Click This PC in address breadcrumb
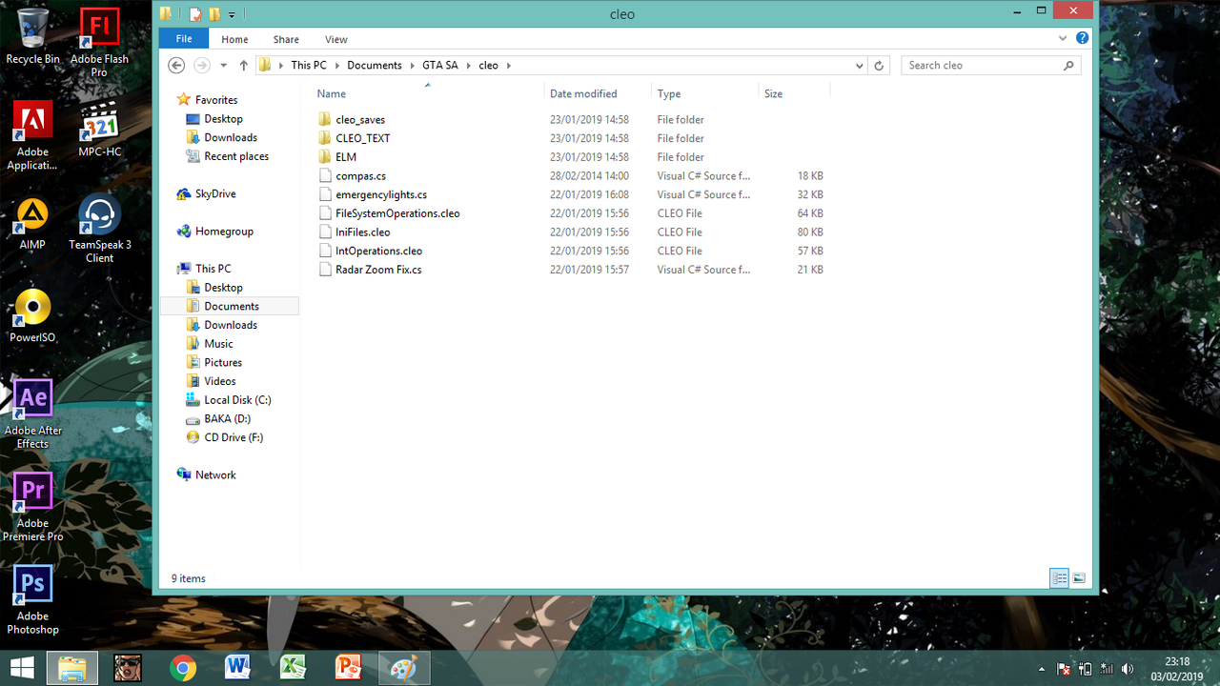1220x686 pixels. coord(309,66)
